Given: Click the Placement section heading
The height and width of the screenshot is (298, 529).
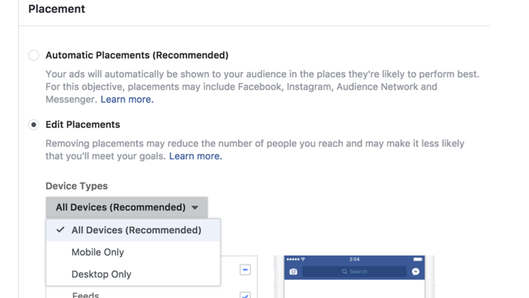Looking at the screenshot, I should point(57,9).
